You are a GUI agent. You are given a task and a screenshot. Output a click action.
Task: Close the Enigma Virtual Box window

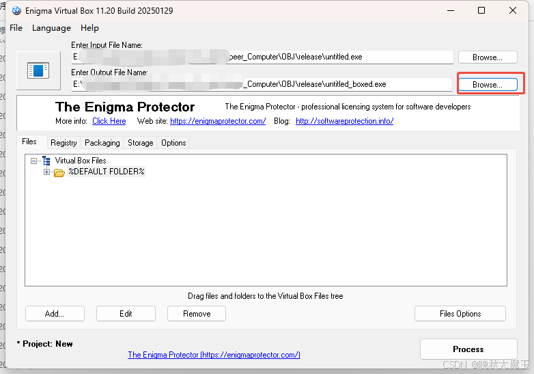(513, 10)
